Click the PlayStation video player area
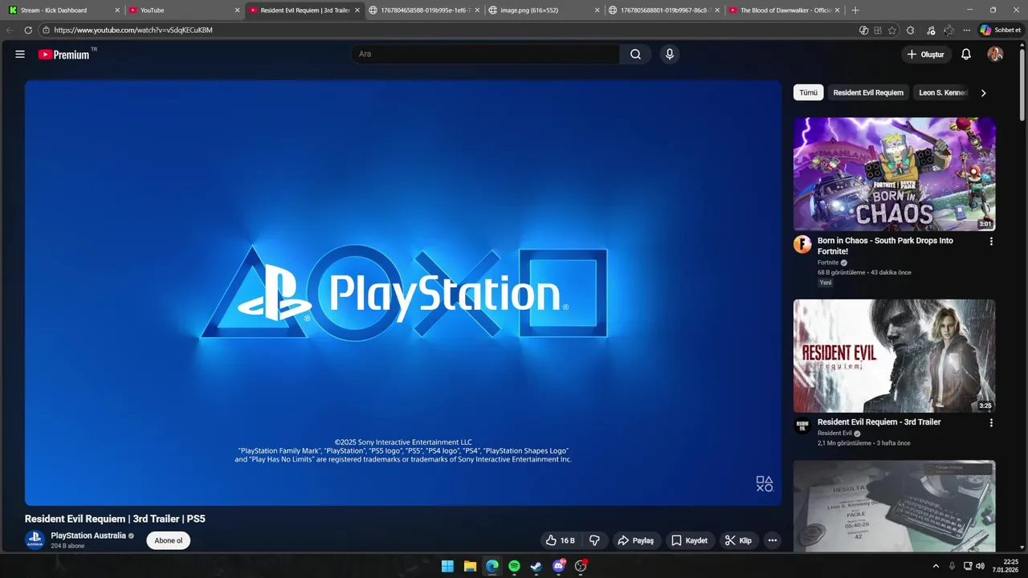The height and width of the screenshot is (578, 1028). 403,293
